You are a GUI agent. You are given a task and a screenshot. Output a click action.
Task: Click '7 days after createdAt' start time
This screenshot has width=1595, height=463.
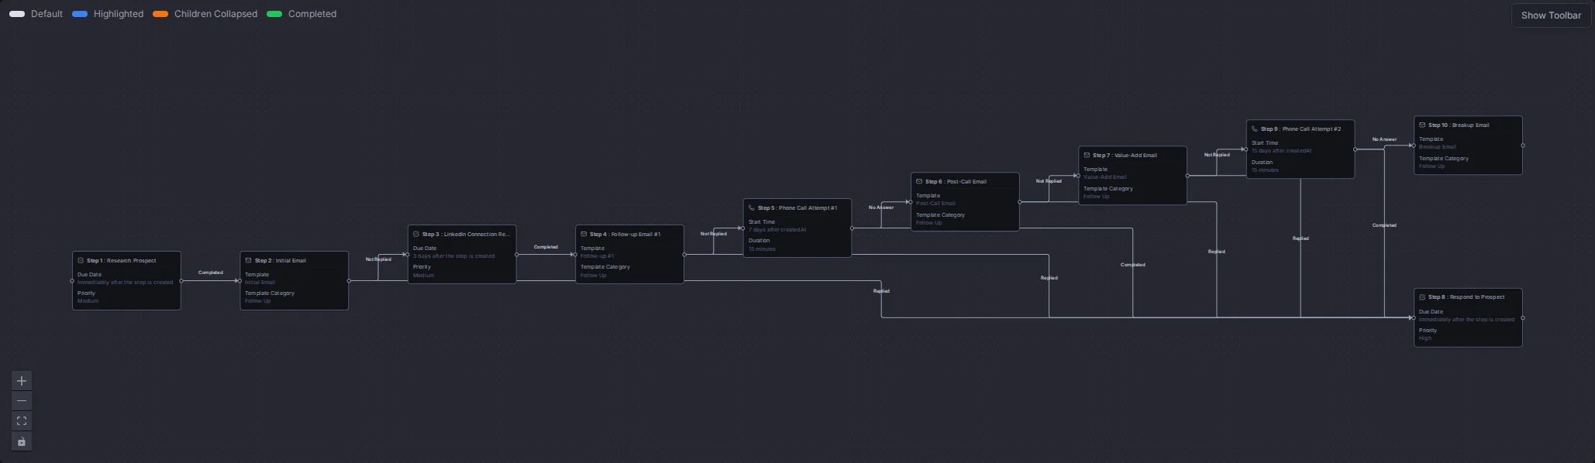point(777,230)
